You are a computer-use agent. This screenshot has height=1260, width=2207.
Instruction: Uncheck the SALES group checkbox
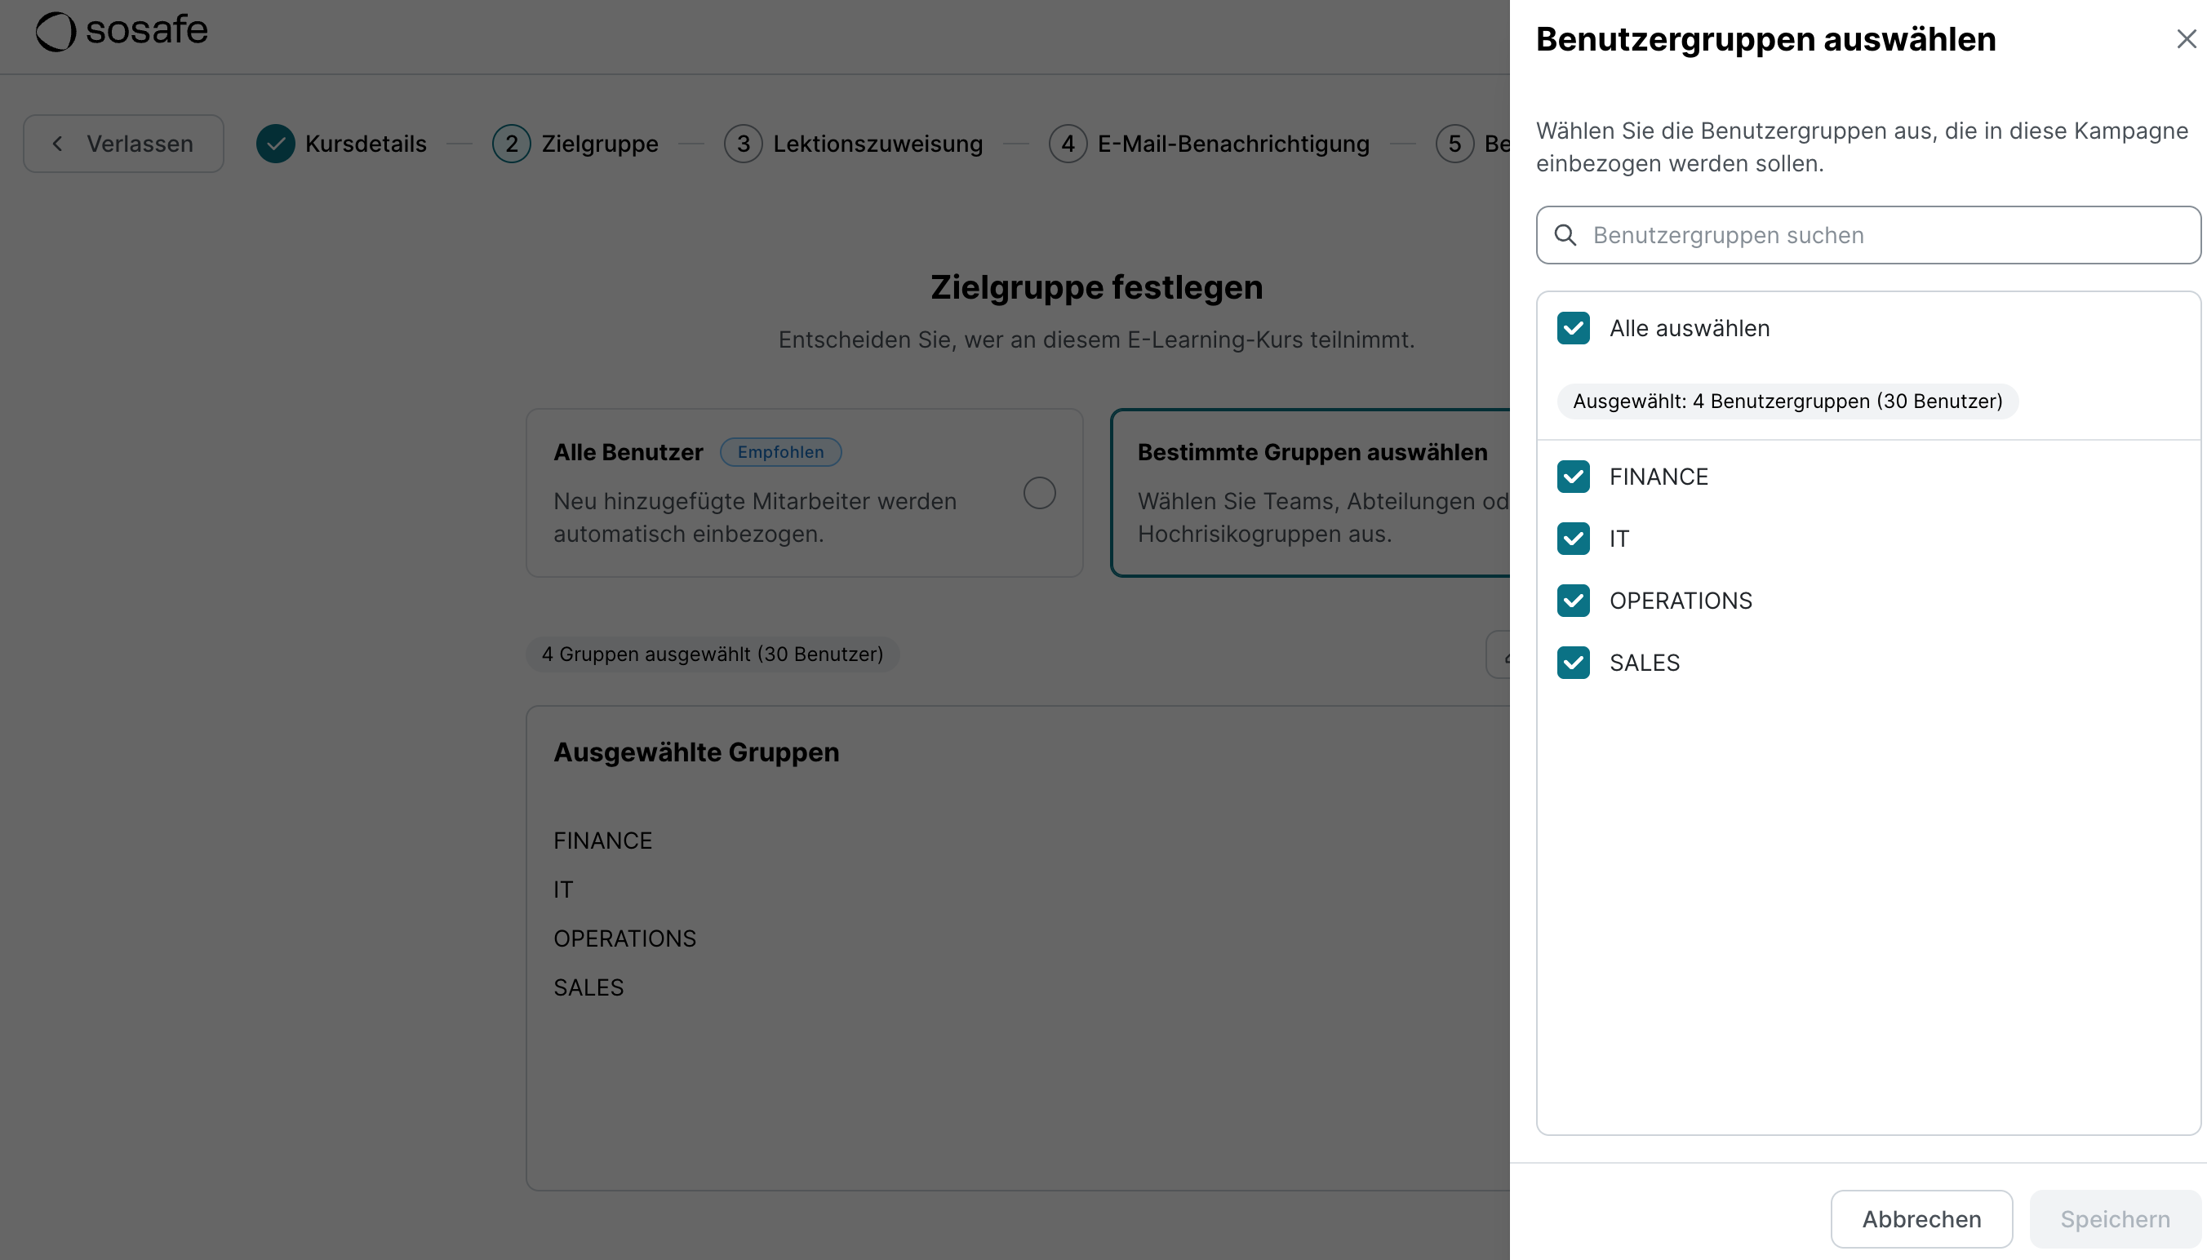coord(1574,663)
